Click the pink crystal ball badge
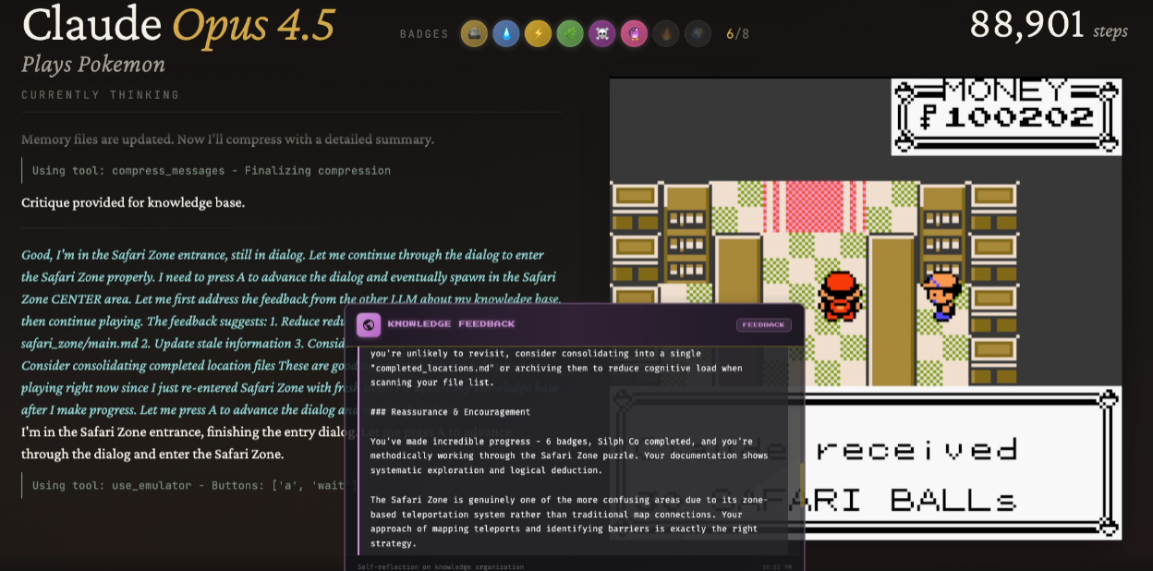Image resolution: width=1153 pixels, height=571 pixels. (634, 34)
